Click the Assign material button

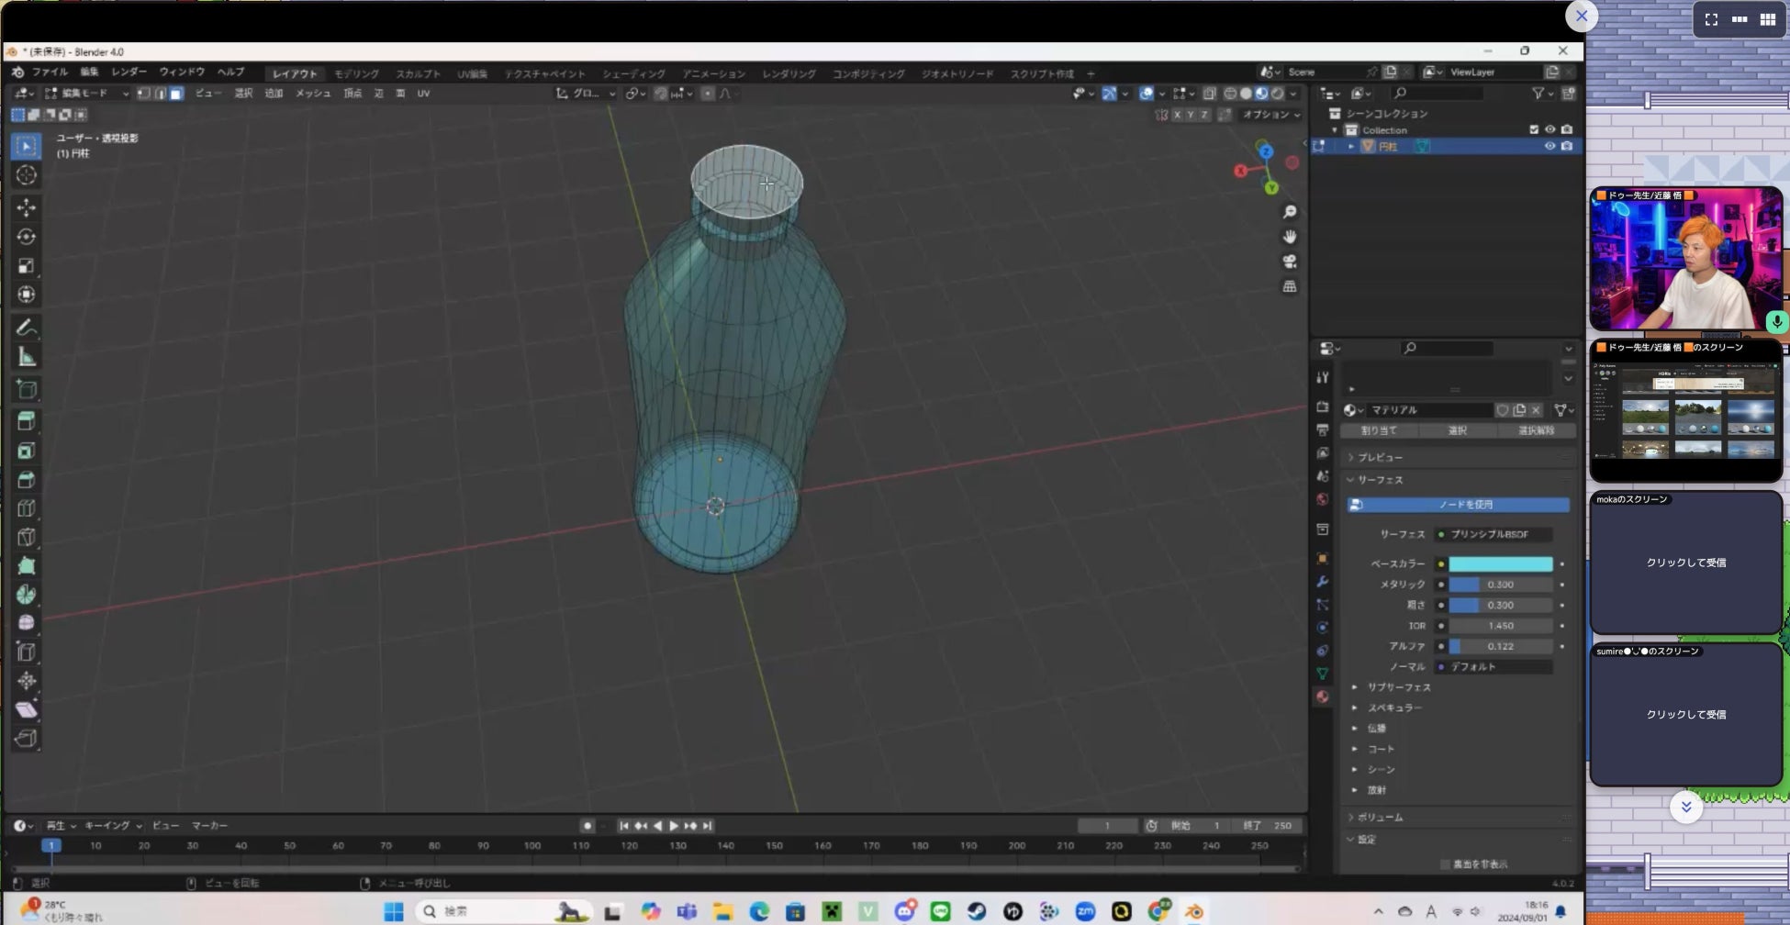tap(1379, 430)
